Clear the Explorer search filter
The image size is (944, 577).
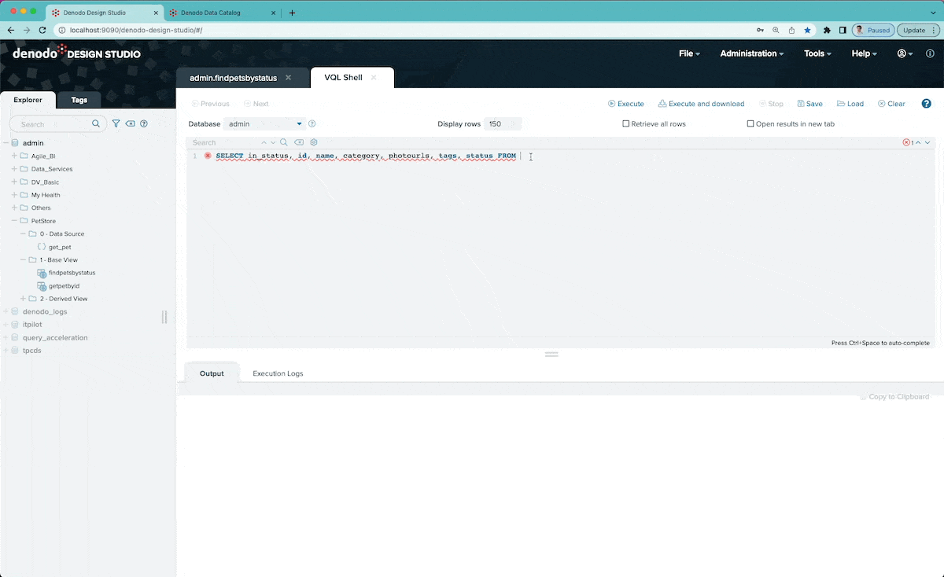click(131, 124)
